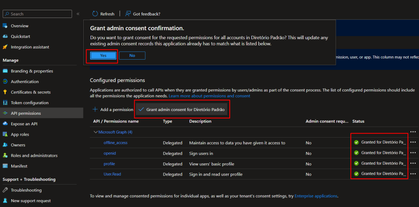Click the Expose an API cloud icon
This screenshot has width=419, height=207.
tap(5, 124)
